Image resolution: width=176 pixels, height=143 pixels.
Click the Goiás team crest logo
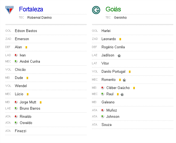click(96, 10)
